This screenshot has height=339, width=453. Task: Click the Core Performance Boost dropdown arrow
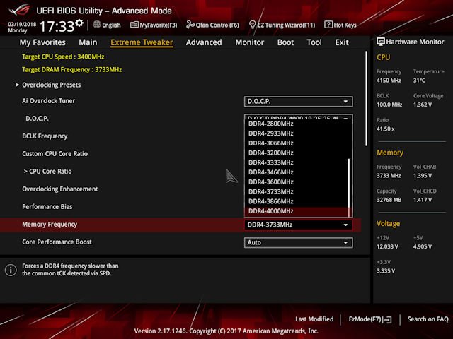click(x=345, y=243)
